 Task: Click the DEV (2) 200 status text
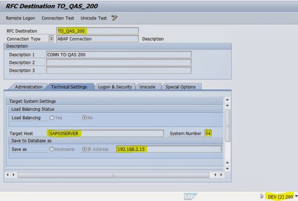click(x=280, y=197)
